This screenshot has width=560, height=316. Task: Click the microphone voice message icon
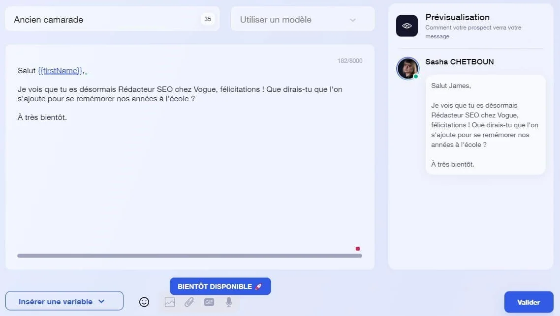[x=228, y=302]
